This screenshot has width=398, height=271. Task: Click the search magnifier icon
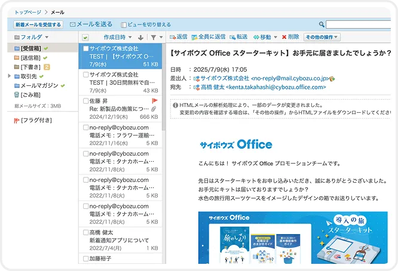point(322,24)
